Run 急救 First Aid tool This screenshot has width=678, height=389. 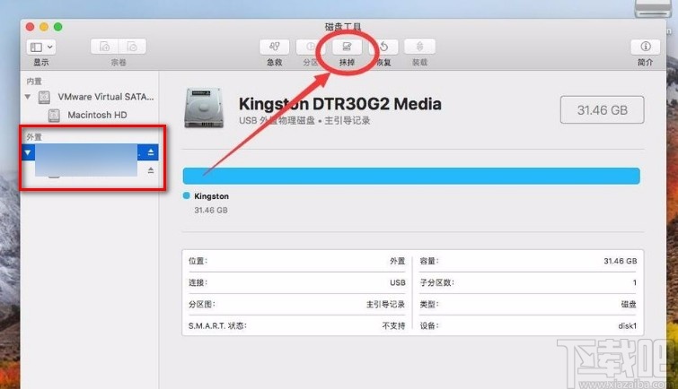tap(274, 47)
